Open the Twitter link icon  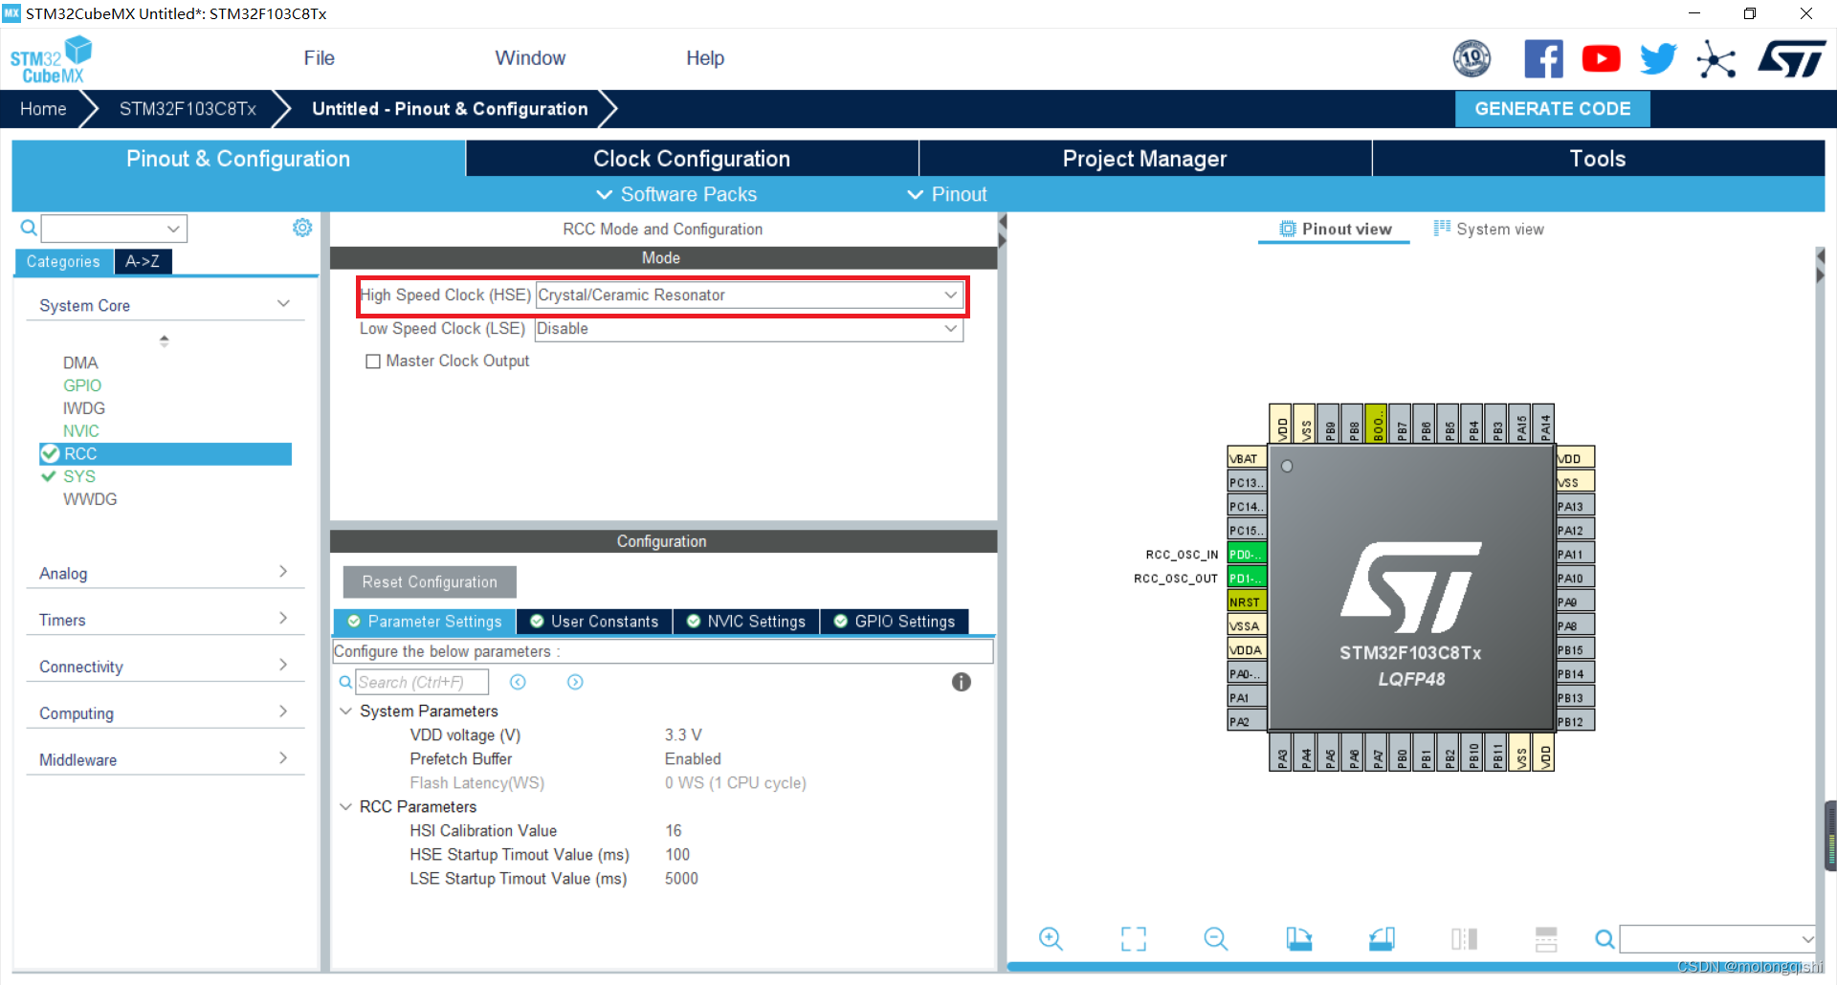tap(1658, 59)
